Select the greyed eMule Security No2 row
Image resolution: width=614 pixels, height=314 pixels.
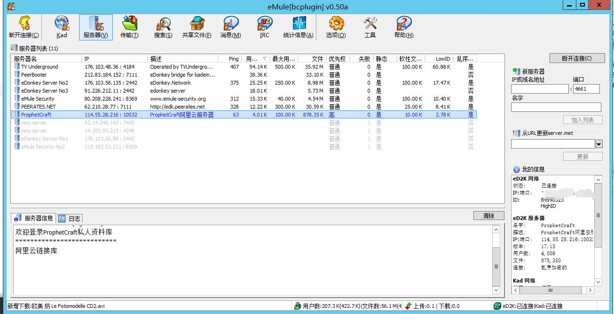pos(244,147)
